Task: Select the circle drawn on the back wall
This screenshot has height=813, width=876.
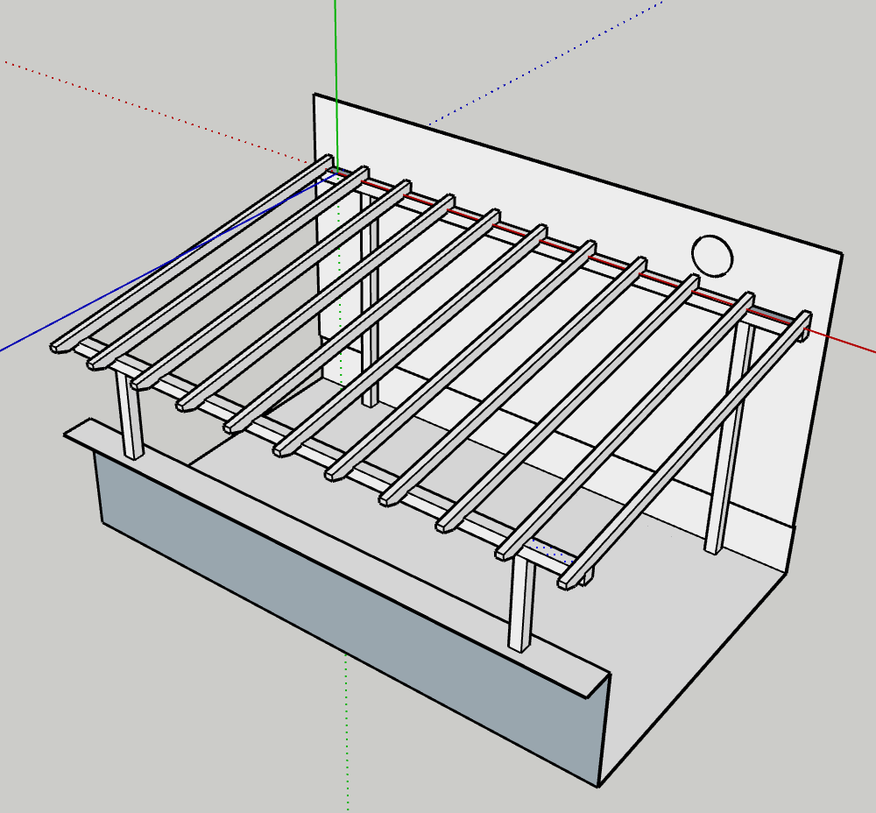Action: [x=711, y=255]
